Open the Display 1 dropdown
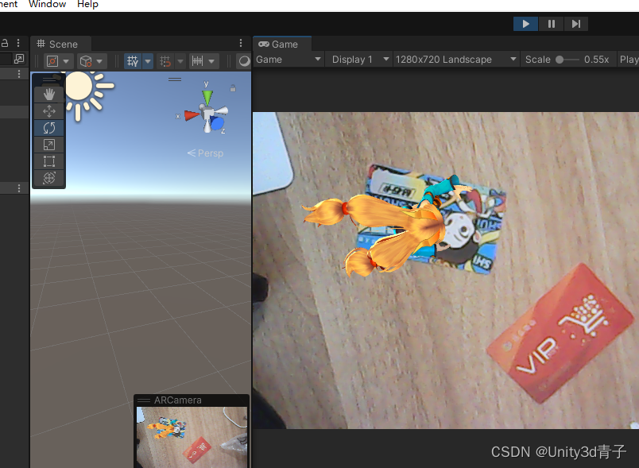Screen dimensions: 639x468 click(360, 60)
